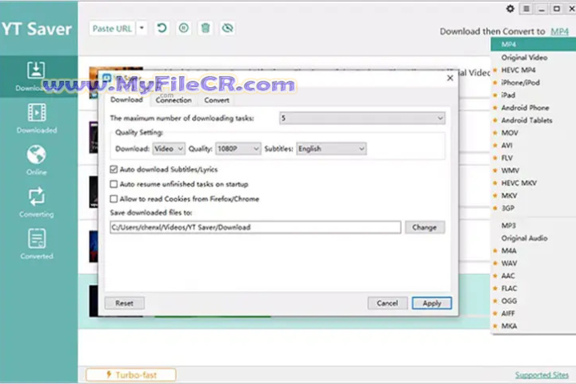
Task: Select Android Phone format
Action: point(534,108)
